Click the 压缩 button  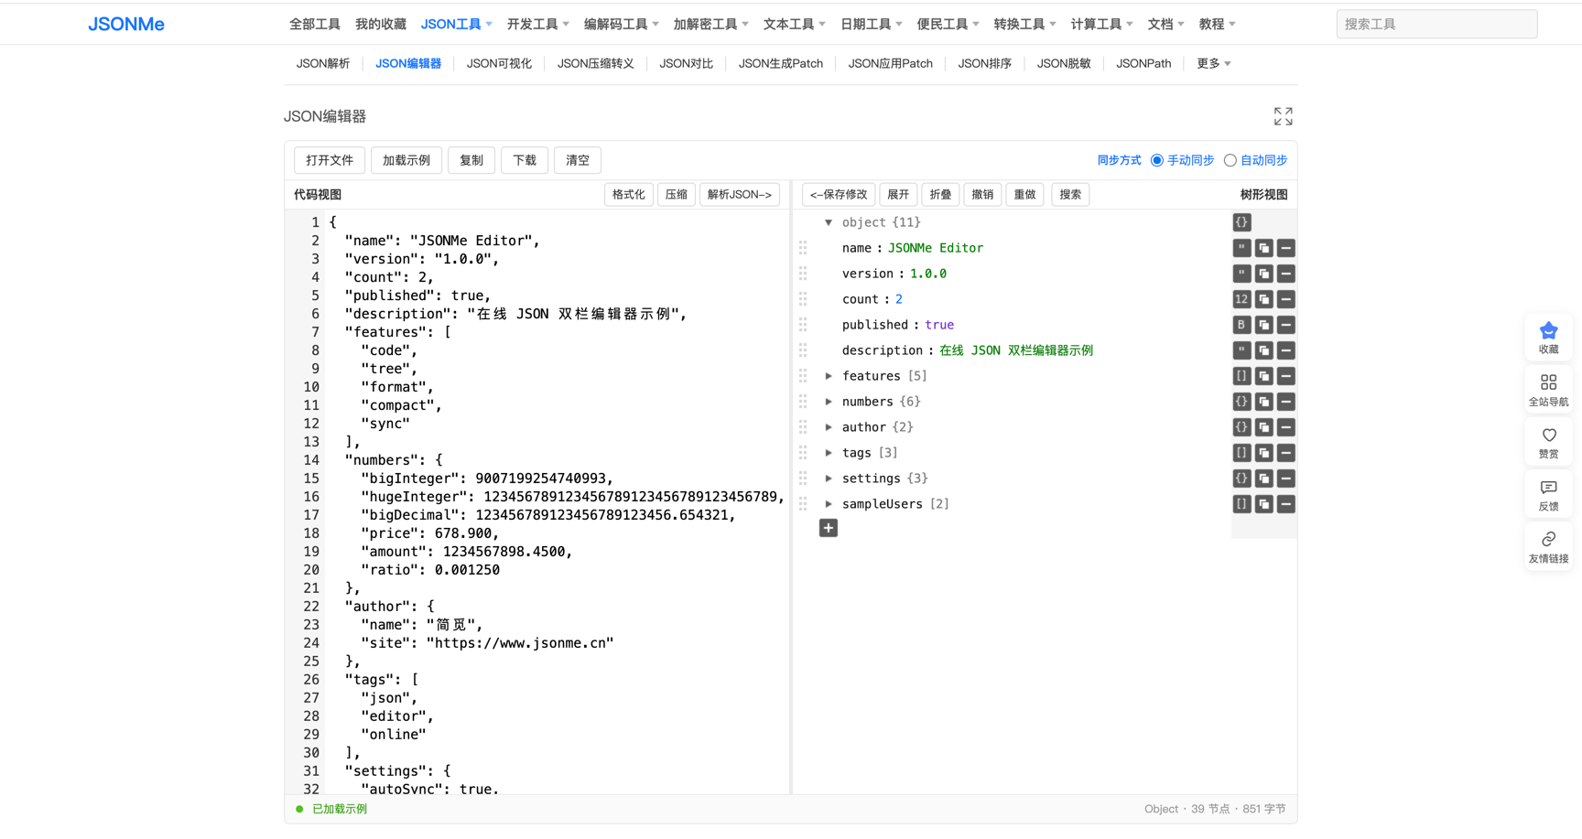(676, 194)
